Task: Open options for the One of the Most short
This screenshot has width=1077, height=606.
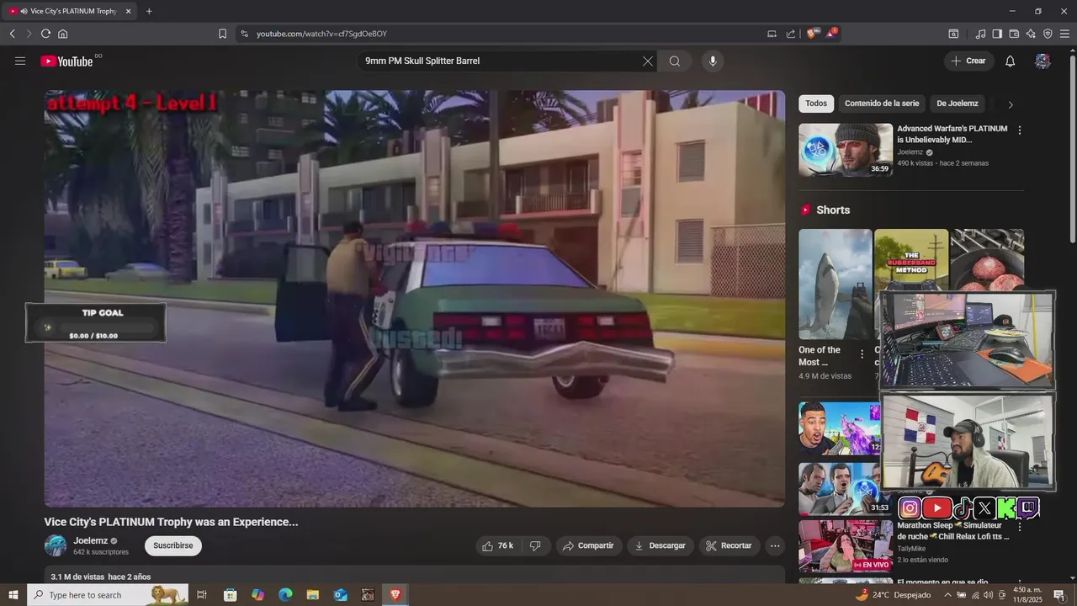Action: 862,354
